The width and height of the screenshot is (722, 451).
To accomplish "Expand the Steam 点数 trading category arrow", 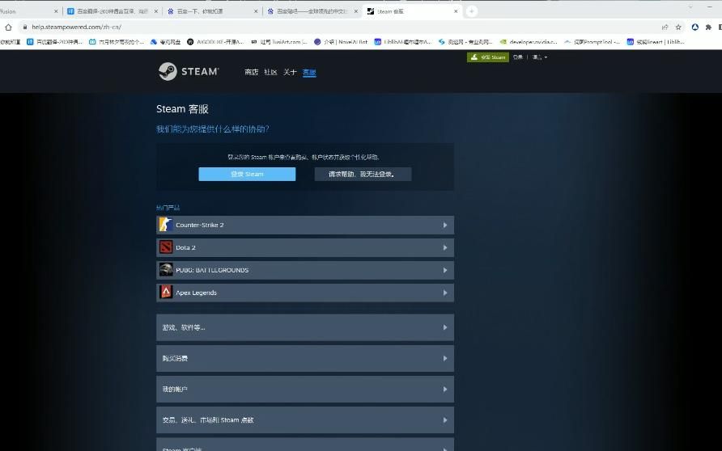I will point(445,419).
